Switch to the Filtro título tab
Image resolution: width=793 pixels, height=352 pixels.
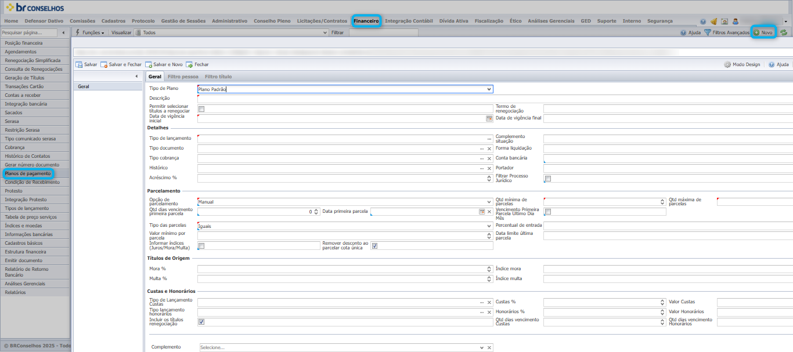[218, 77]
